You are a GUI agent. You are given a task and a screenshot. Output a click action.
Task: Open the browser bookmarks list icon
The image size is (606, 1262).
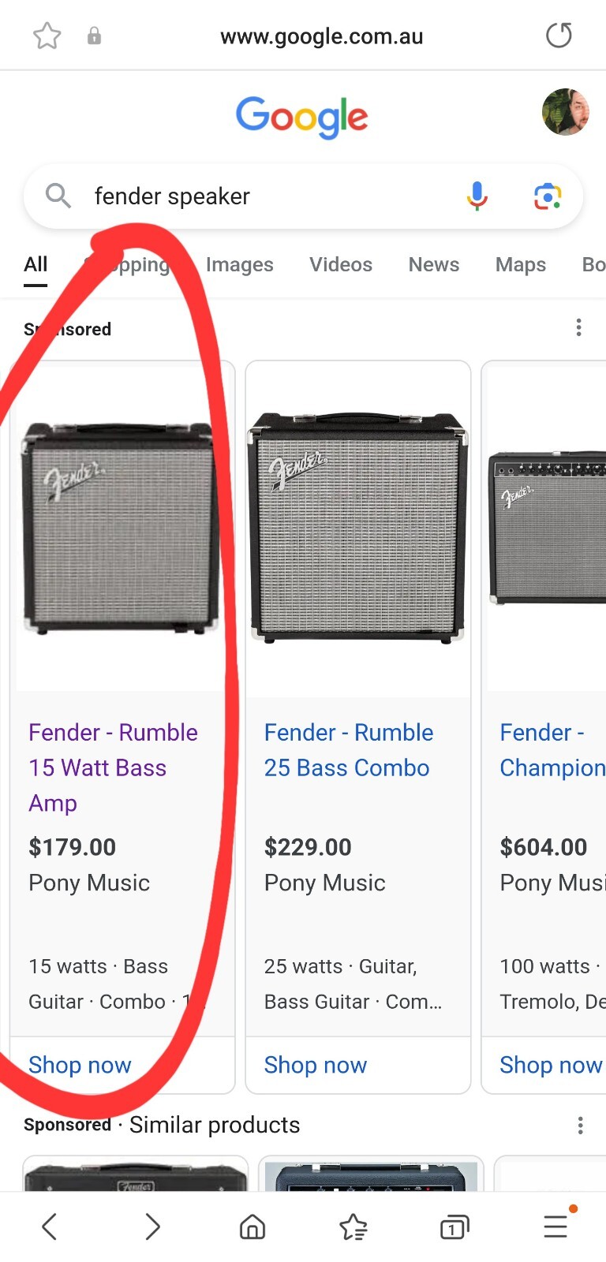pos(353,1227)
